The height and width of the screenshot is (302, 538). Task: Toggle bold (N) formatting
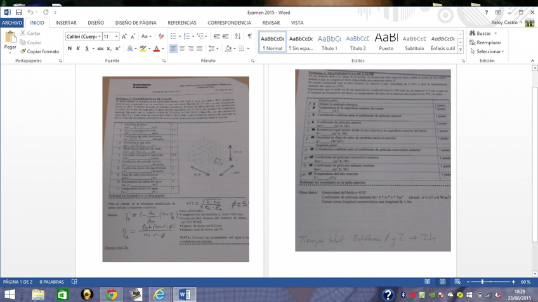point(70,49)
